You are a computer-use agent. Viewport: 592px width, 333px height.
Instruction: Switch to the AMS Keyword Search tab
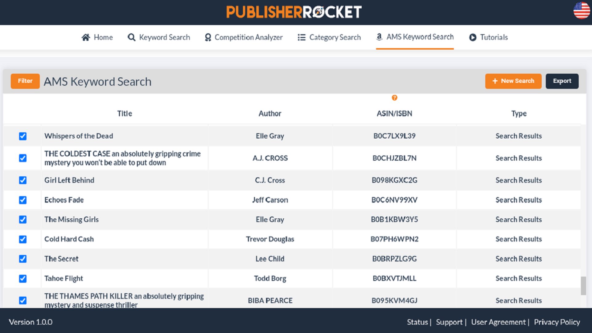(x=415, y=37)
